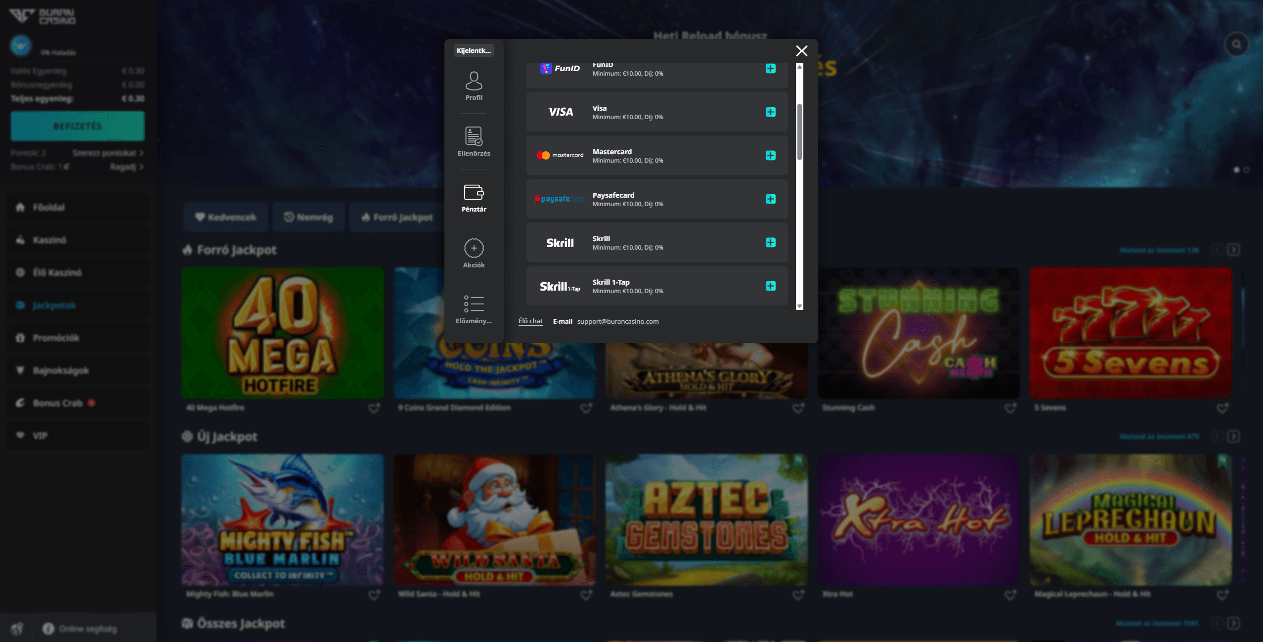The height and width of the screenshot is (642, 1263).
Task: Expand the Skrill 1-Tap payment option
Action: (770, 286)
